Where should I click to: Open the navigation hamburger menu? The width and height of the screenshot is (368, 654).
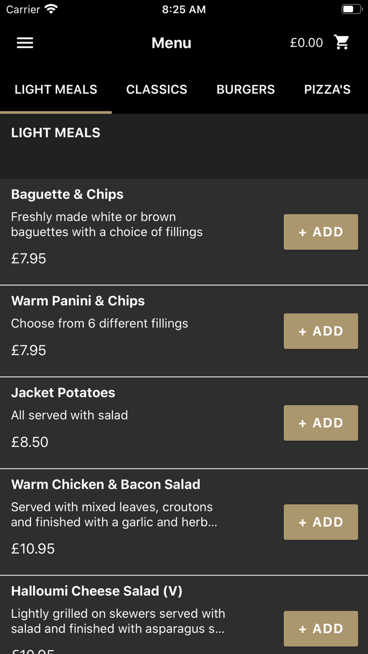25,43
